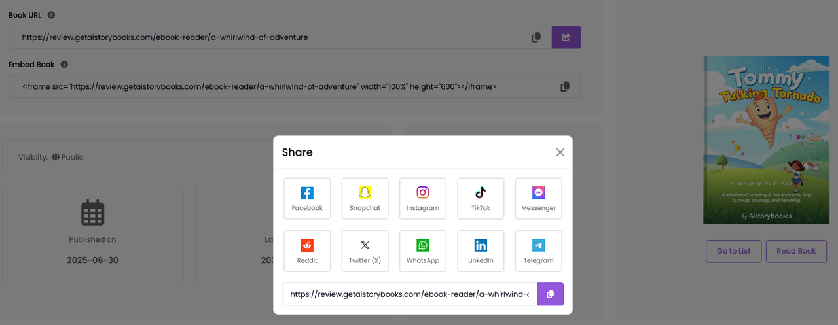Share the book on Snapchat

pyautogui.click(x=365, y=199)
